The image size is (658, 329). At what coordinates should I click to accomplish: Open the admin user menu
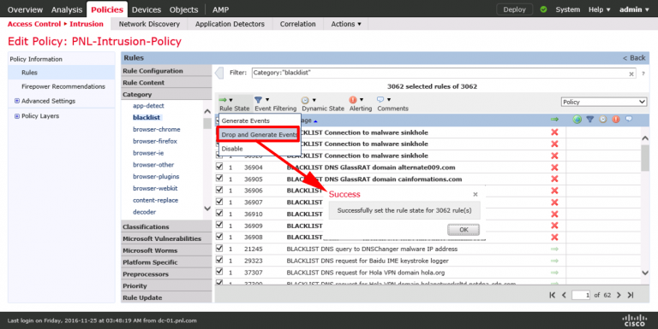pyautogui.click(x=634, y=9)
